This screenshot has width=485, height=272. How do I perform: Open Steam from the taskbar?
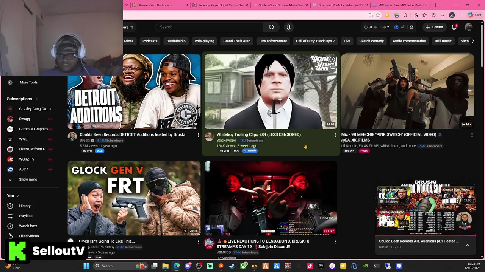click(x=232, y=266)
